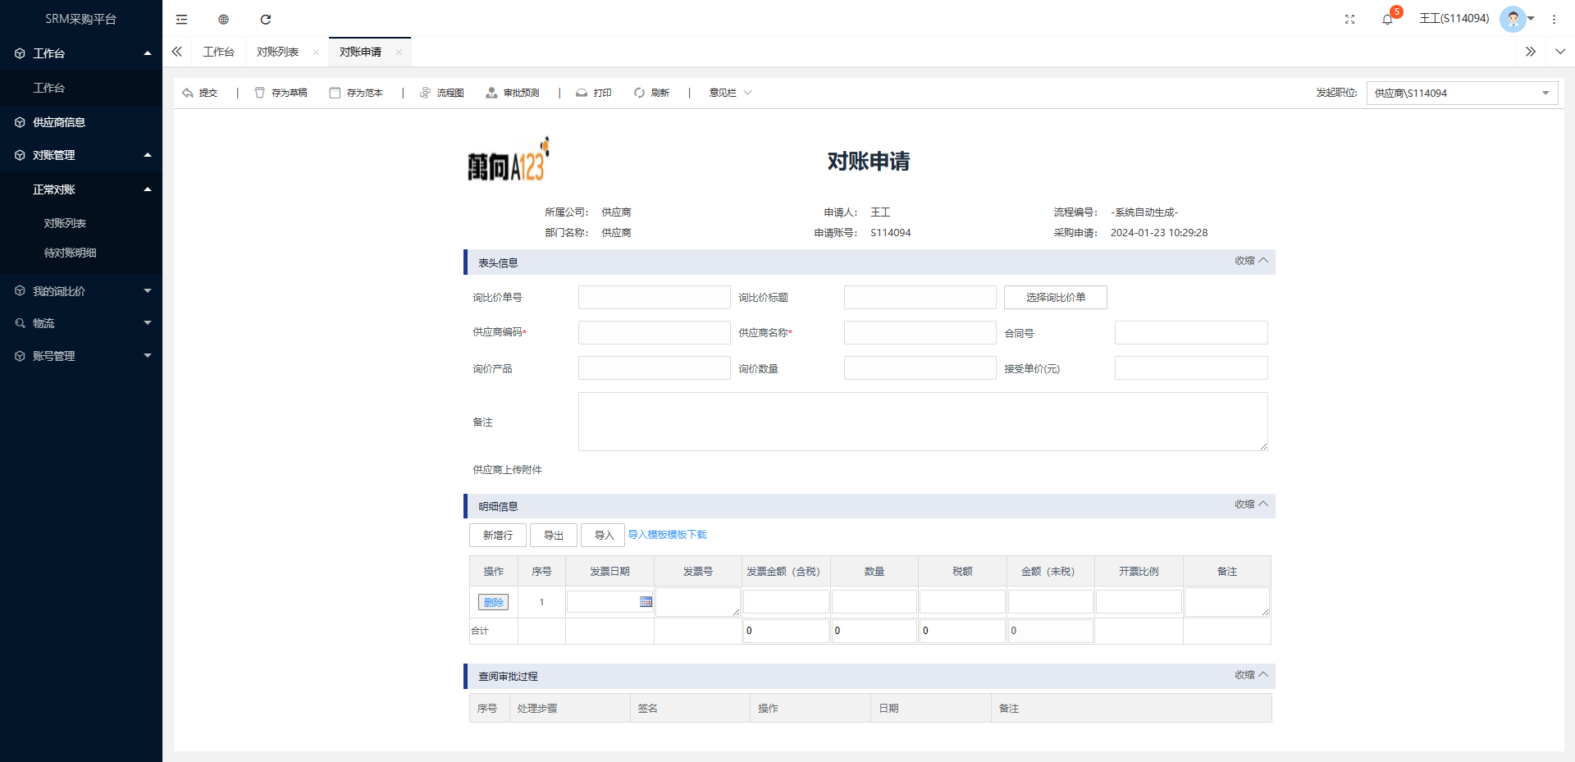Open the notification bell icon
This screenshot has width=1575, height=762.
1387,19
